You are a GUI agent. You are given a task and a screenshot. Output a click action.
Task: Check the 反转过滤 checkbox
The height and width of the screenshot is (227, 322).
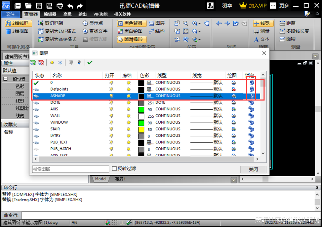114,168
